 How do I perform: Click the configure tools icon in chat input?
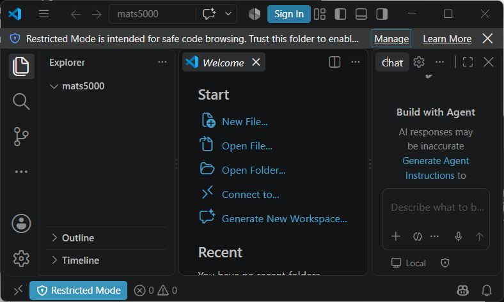click(417, 236)
